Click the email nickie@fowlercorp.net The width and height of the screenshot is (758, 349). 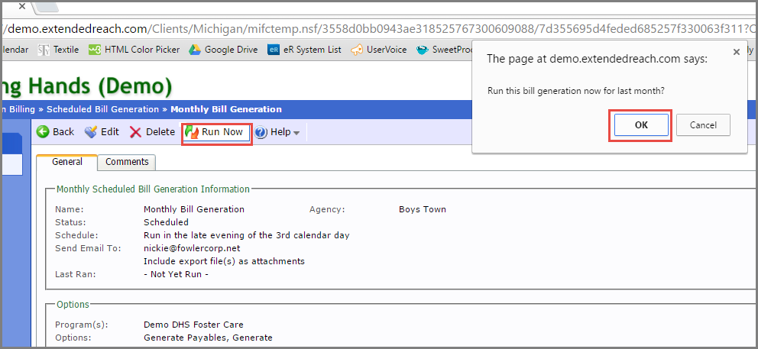(192, 248)
